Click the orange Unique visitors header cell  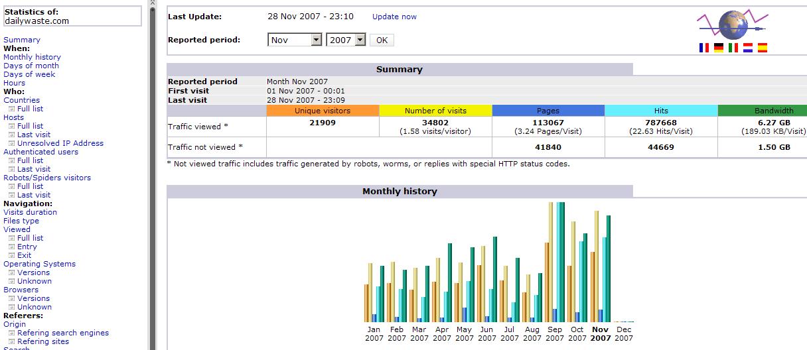point(323,111)
